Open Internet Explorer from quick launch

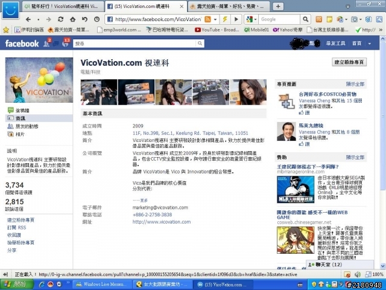pyautogui.click(x=42, y=285)
